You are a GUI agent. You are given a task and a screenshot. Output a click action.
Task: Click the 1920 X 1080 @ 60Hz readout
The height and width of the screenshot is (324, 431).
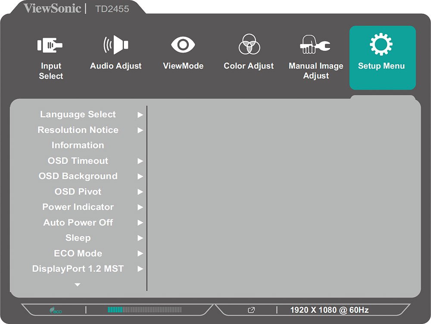click(329, 310)
